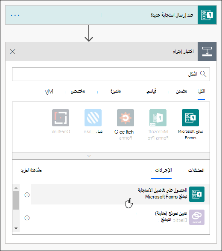Show info for response details action
The width and height of the screenshot is (222, 251).
27,195
